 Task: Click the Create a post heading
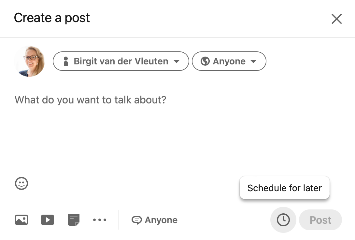click(52, 18)
